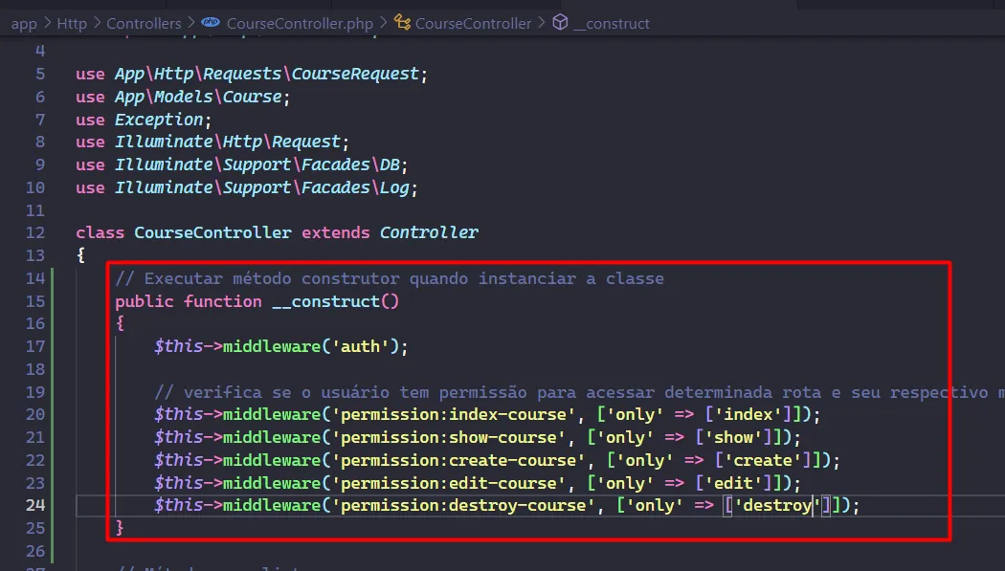Click CourseRequest in the line 5 import

356,74
